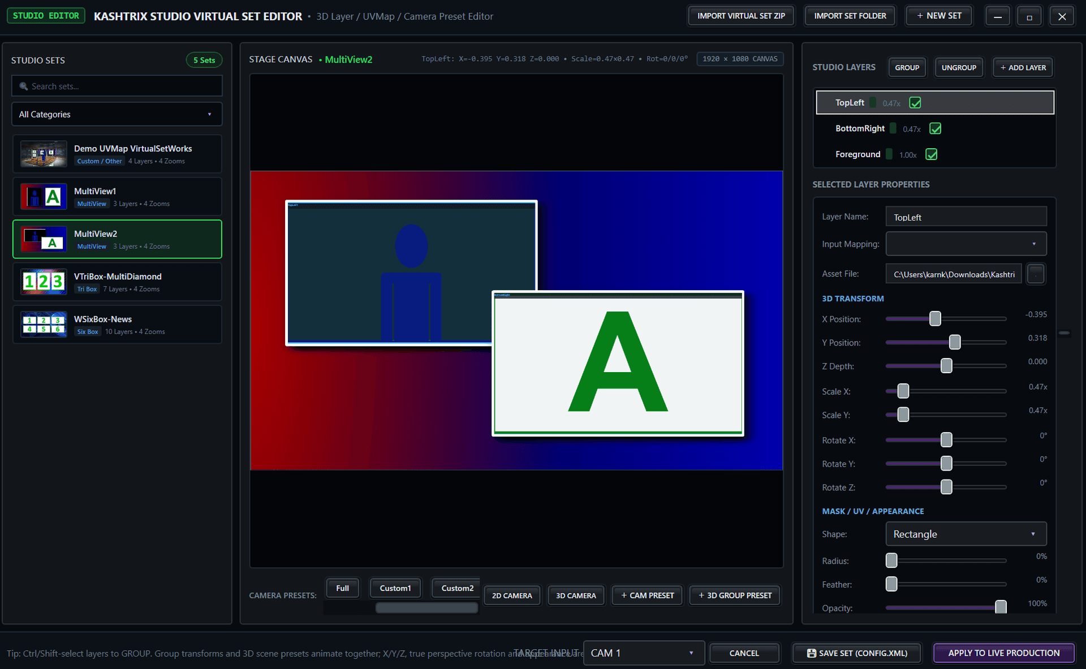The width and height of the screenshot is (1086, 669).
Task: Click APPLY TO LIVE PRODUCTION
Action: point(1004,653)
